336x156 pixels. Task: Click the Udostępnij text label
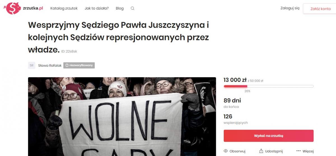coord(274,151)
